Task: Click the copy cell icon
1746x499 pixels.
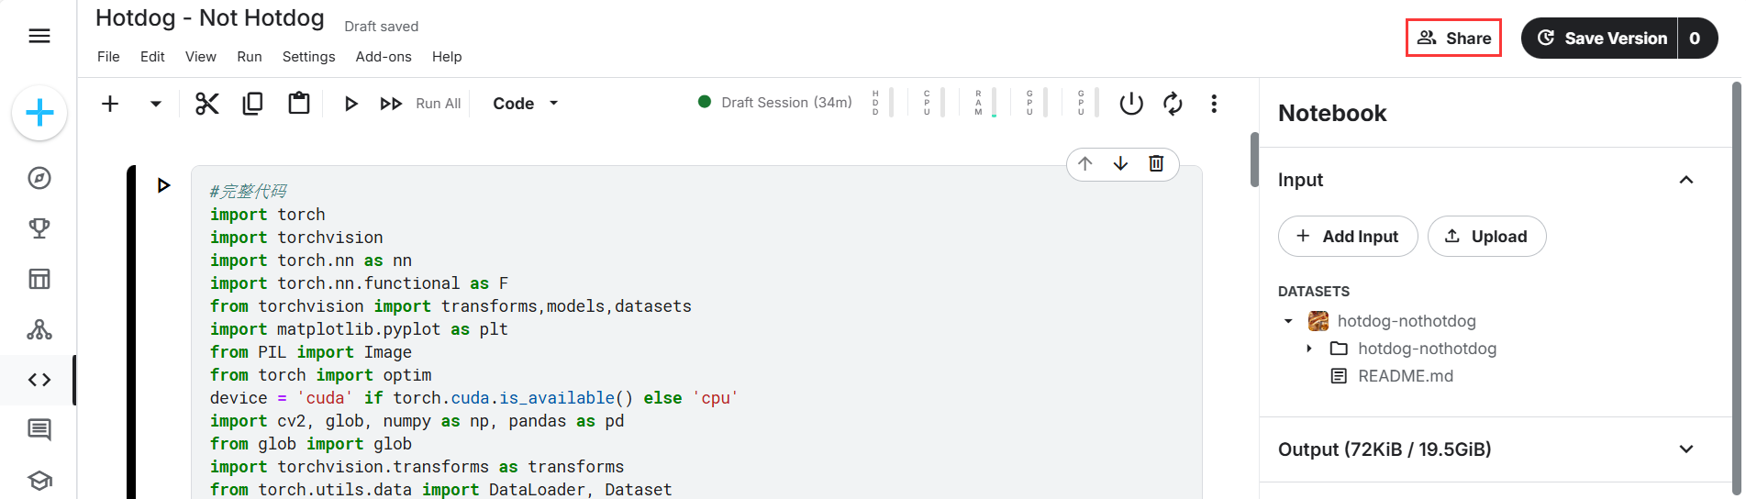Action: 252,104
